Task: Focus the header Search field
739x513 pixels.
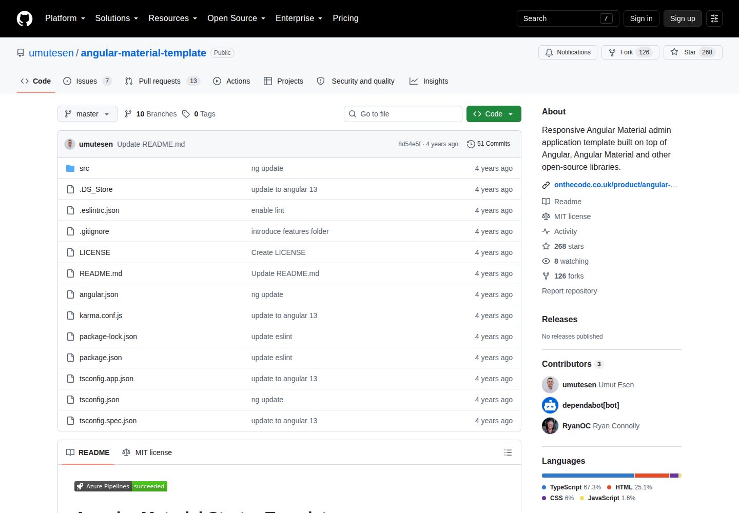Action: [x=568, y=18]
